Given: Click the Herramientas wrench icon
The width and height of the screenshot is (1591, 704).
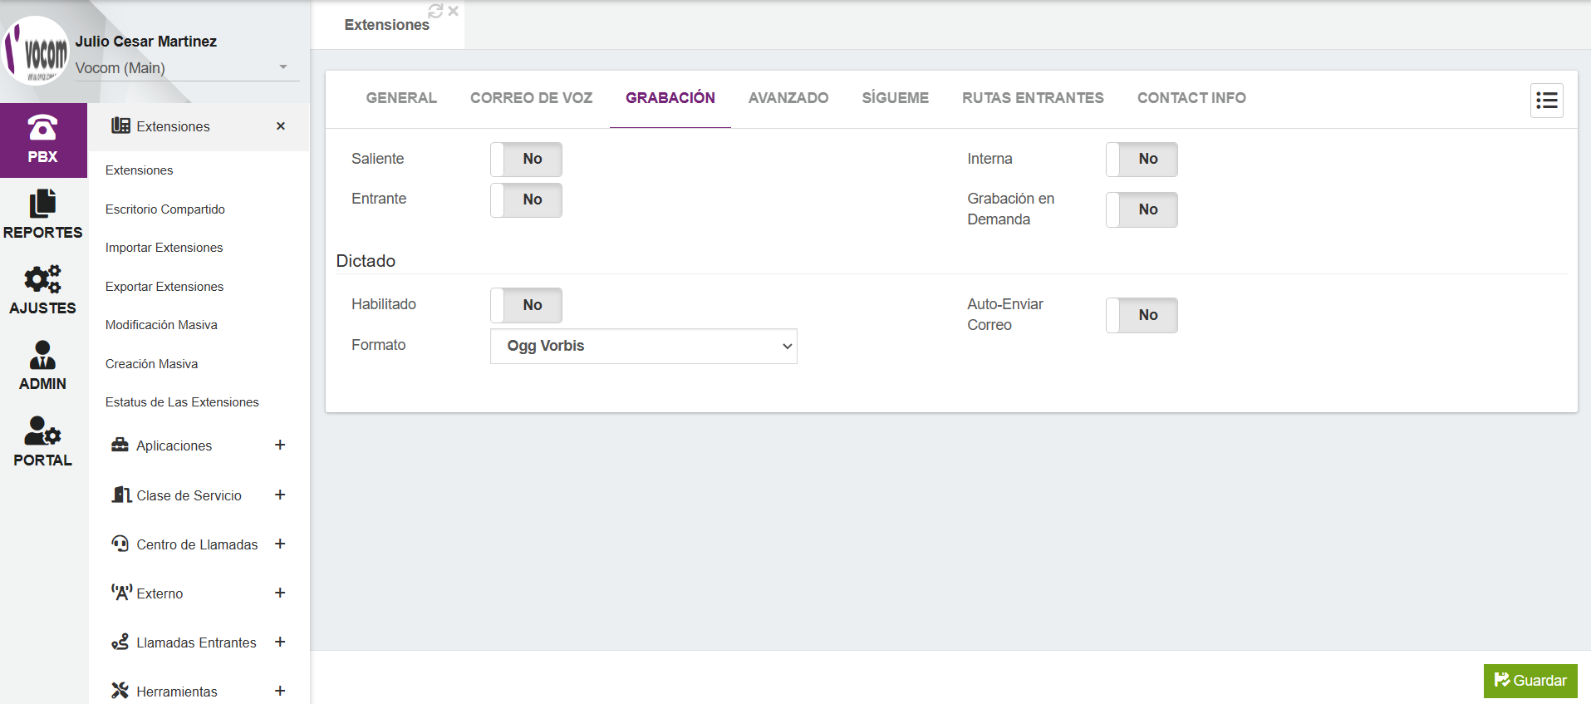Looking at the screenshot, I should point(120,691).
